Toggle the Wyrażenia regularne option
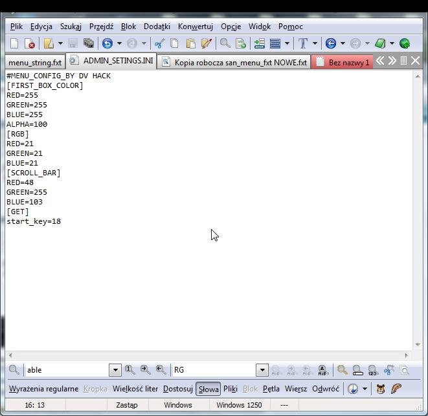 click(x=43, y=389)
